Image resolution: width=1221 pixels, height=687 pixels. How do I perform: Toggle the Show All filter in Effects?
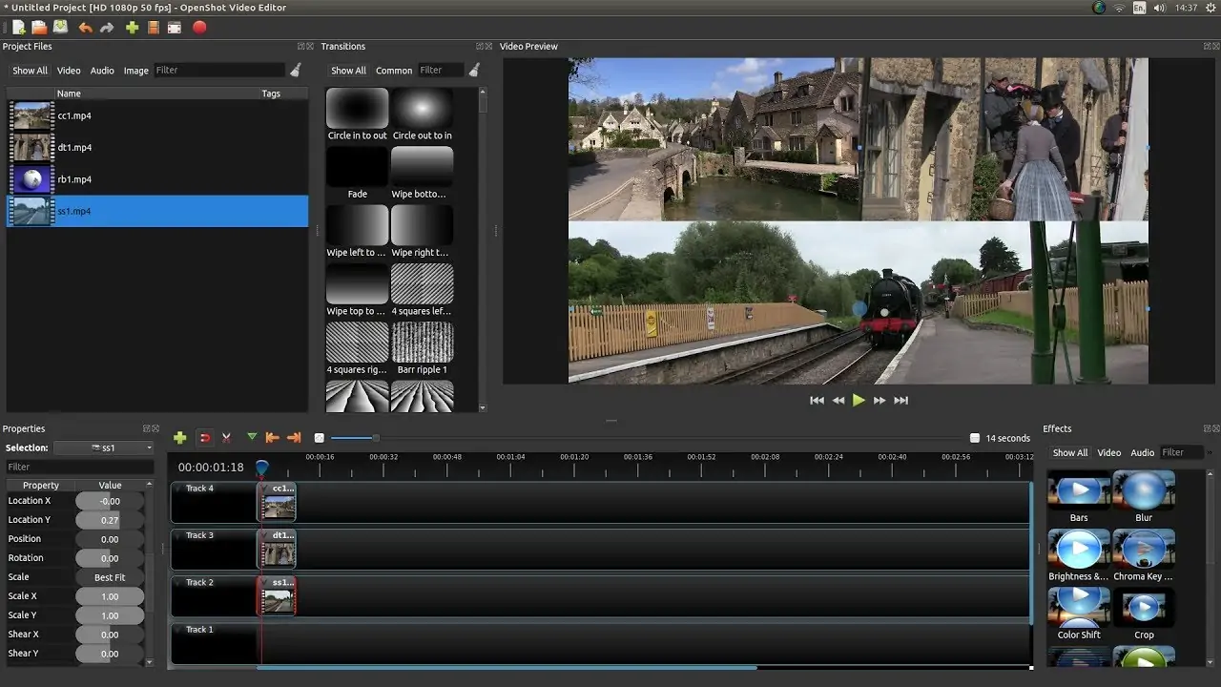click(x=1069, y=453)
